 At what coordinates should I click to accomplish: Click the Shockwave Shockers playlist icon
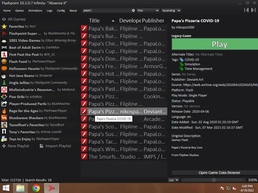click(4, 118)
